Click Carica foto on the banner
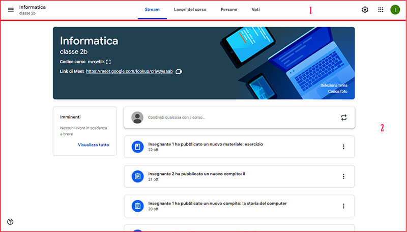This screenshot has height=232, width=407. (337, 92)
